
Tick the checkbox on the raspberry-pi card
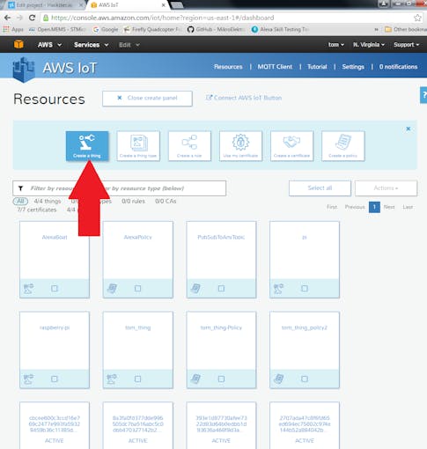[55, 379]
